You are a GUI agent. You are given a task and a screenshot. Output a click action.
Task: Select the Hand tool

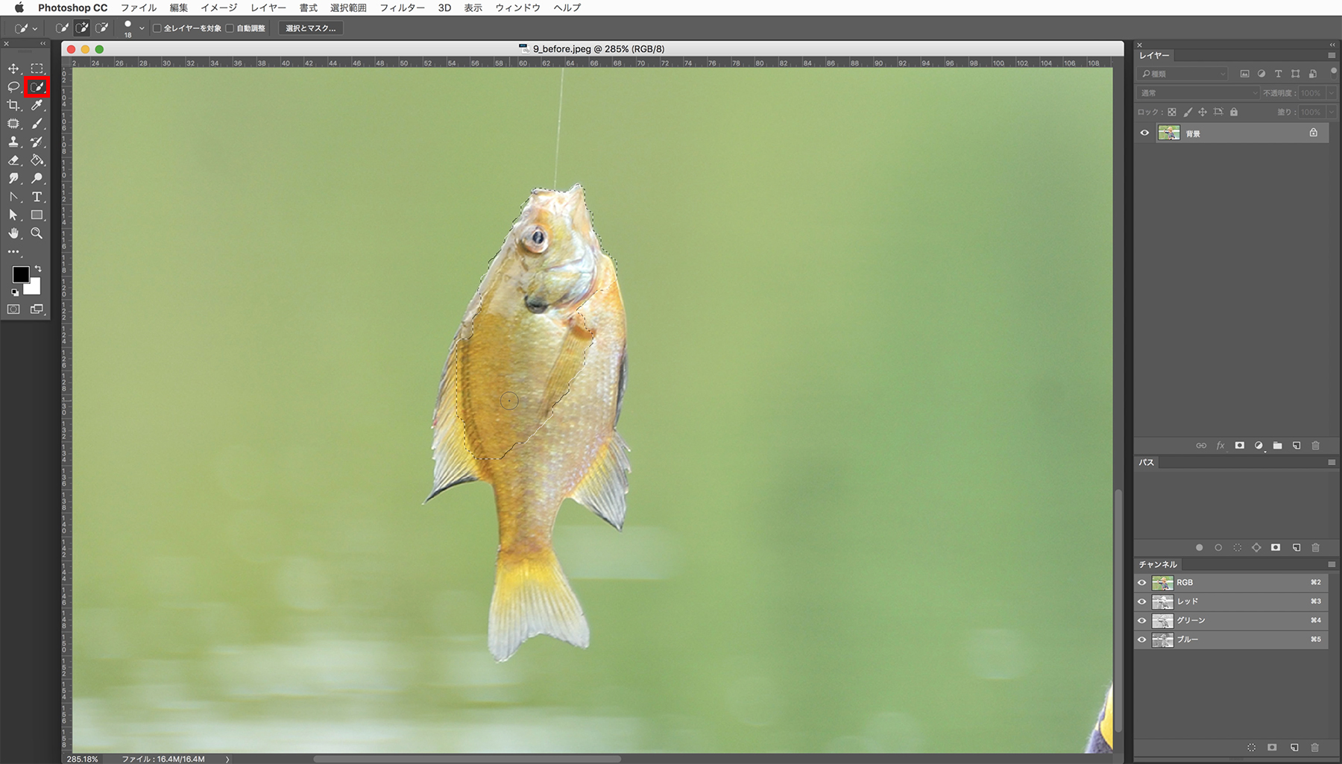point(13,233)
